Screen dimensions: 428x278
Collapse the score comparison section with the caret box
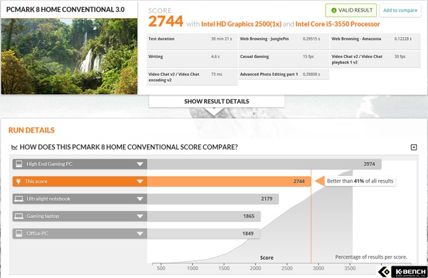click(414, 147)
